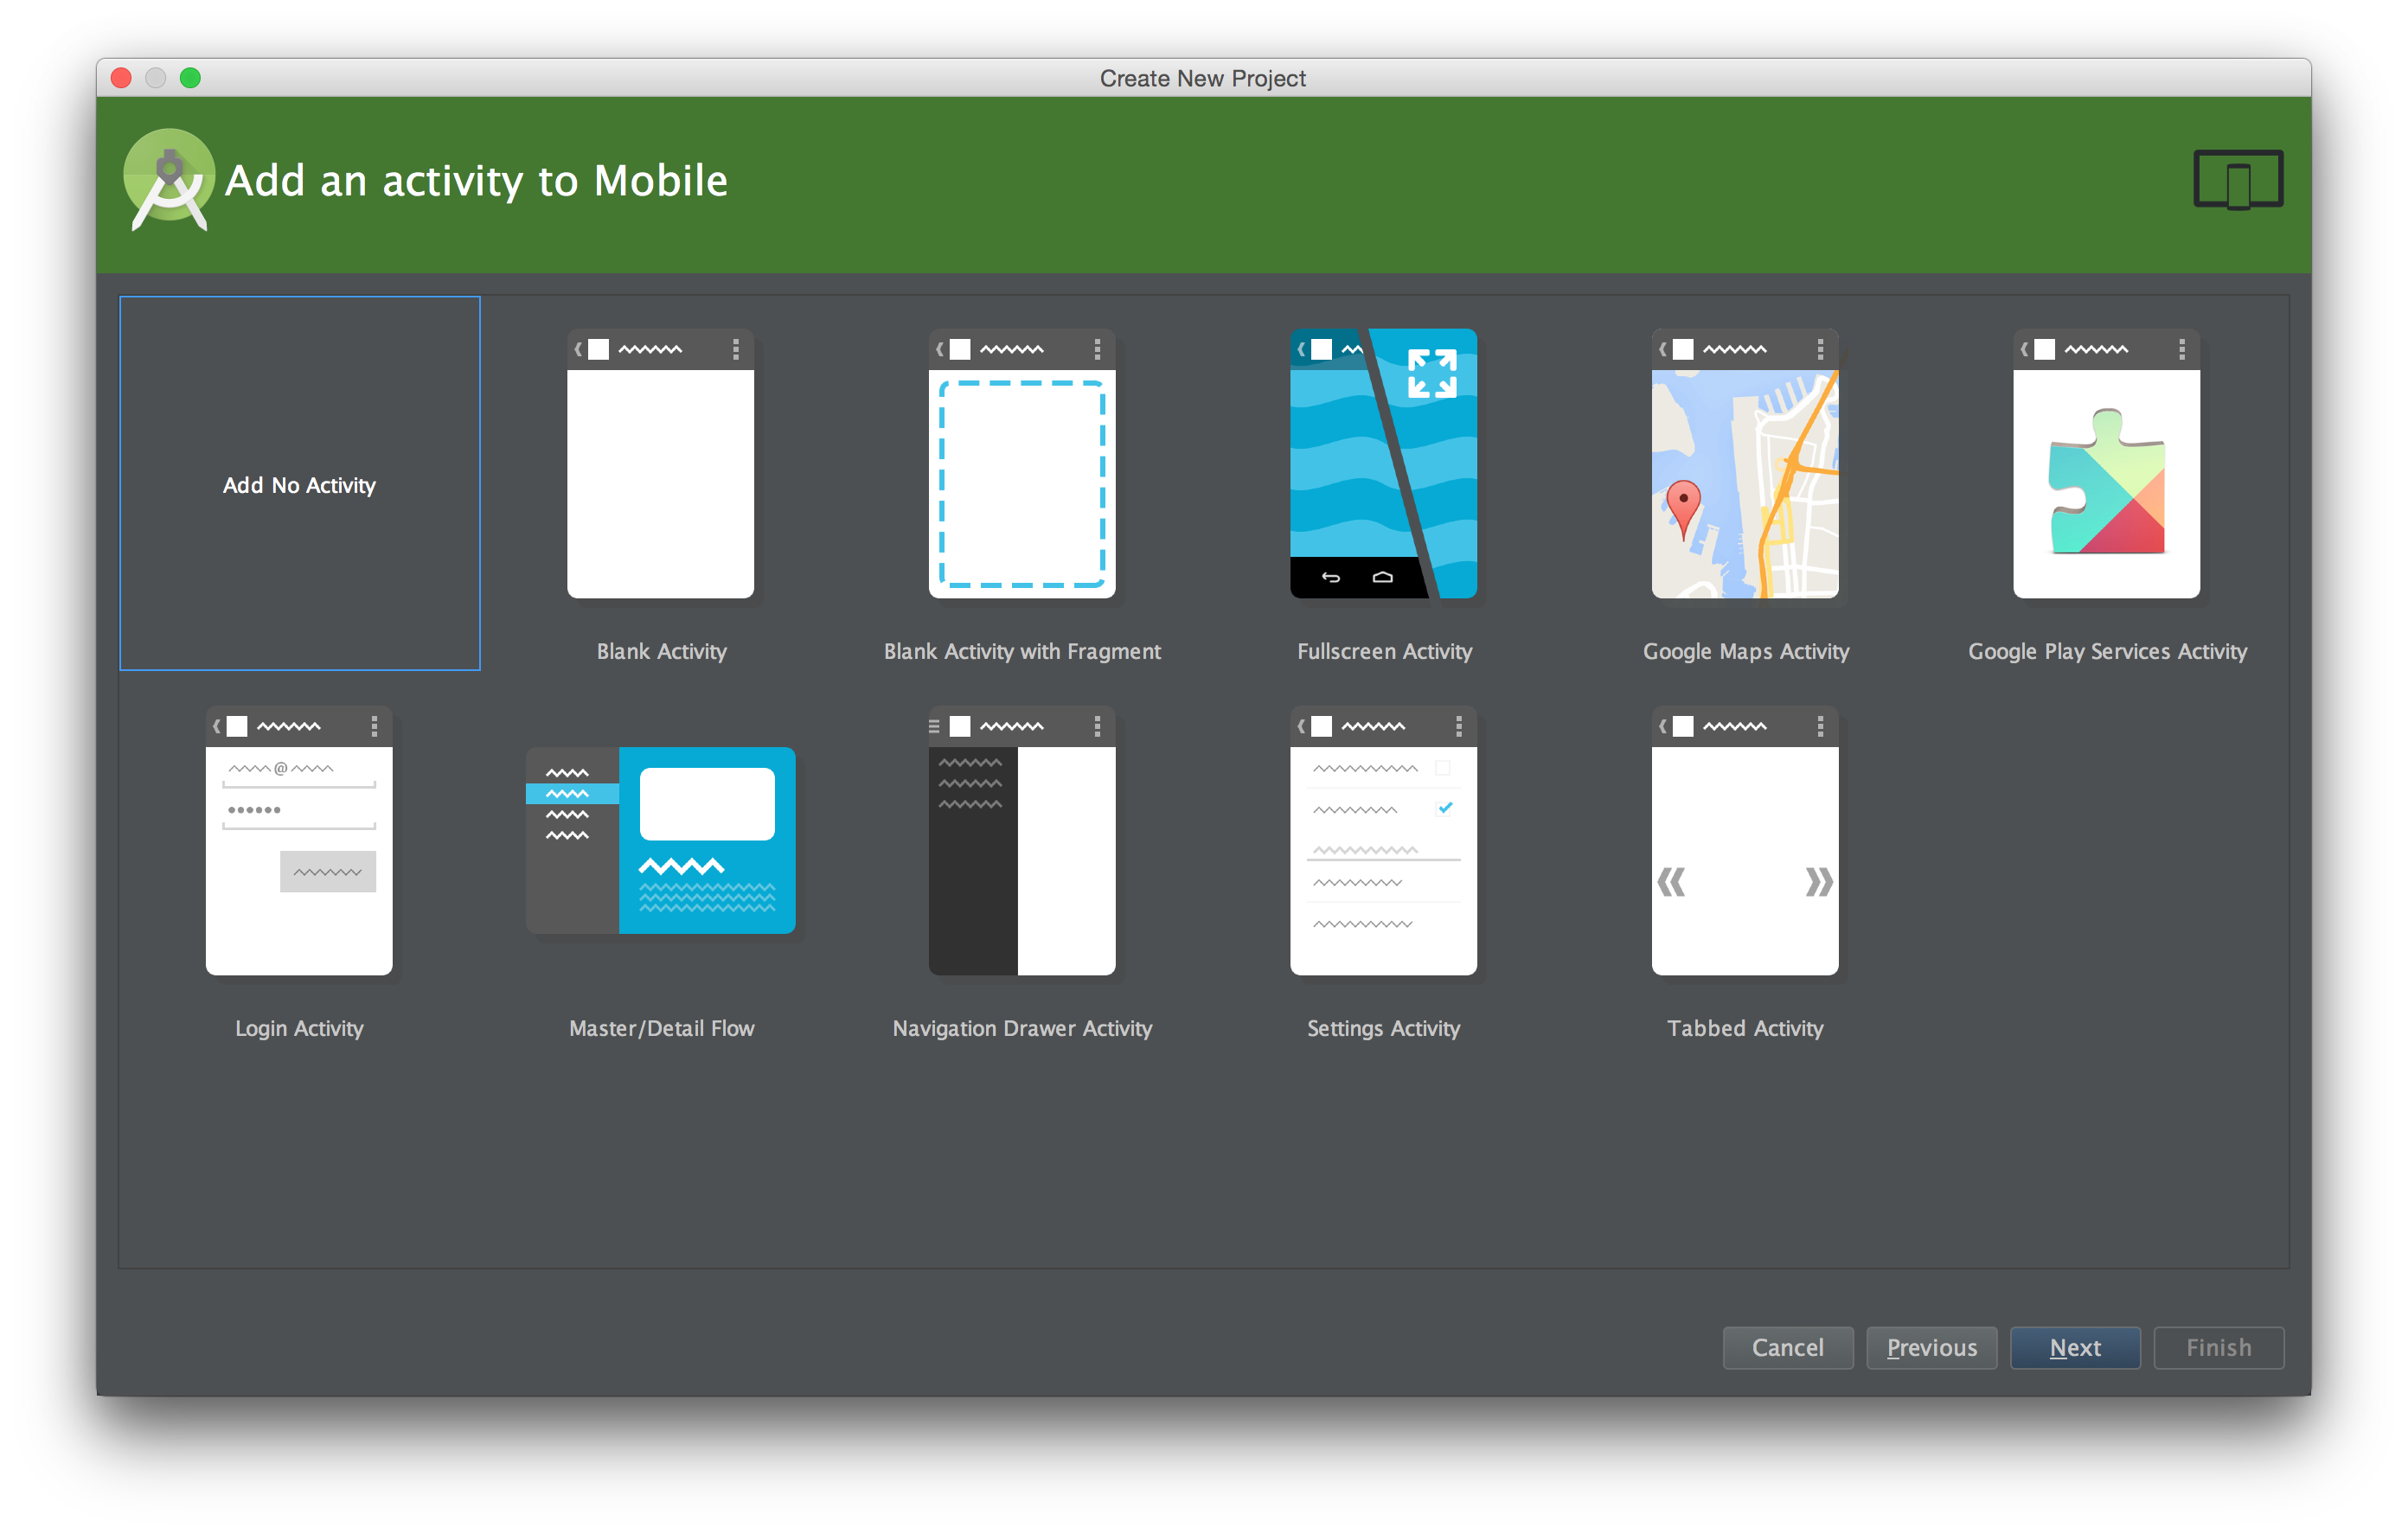The height and width of the screenshot is (1534, 2408).
Task: Pick the Fullscreen Activity template icon
Action: (1383, 464)
